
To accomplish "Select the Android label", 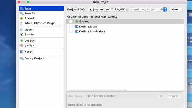I will click(x=30, y=18).
